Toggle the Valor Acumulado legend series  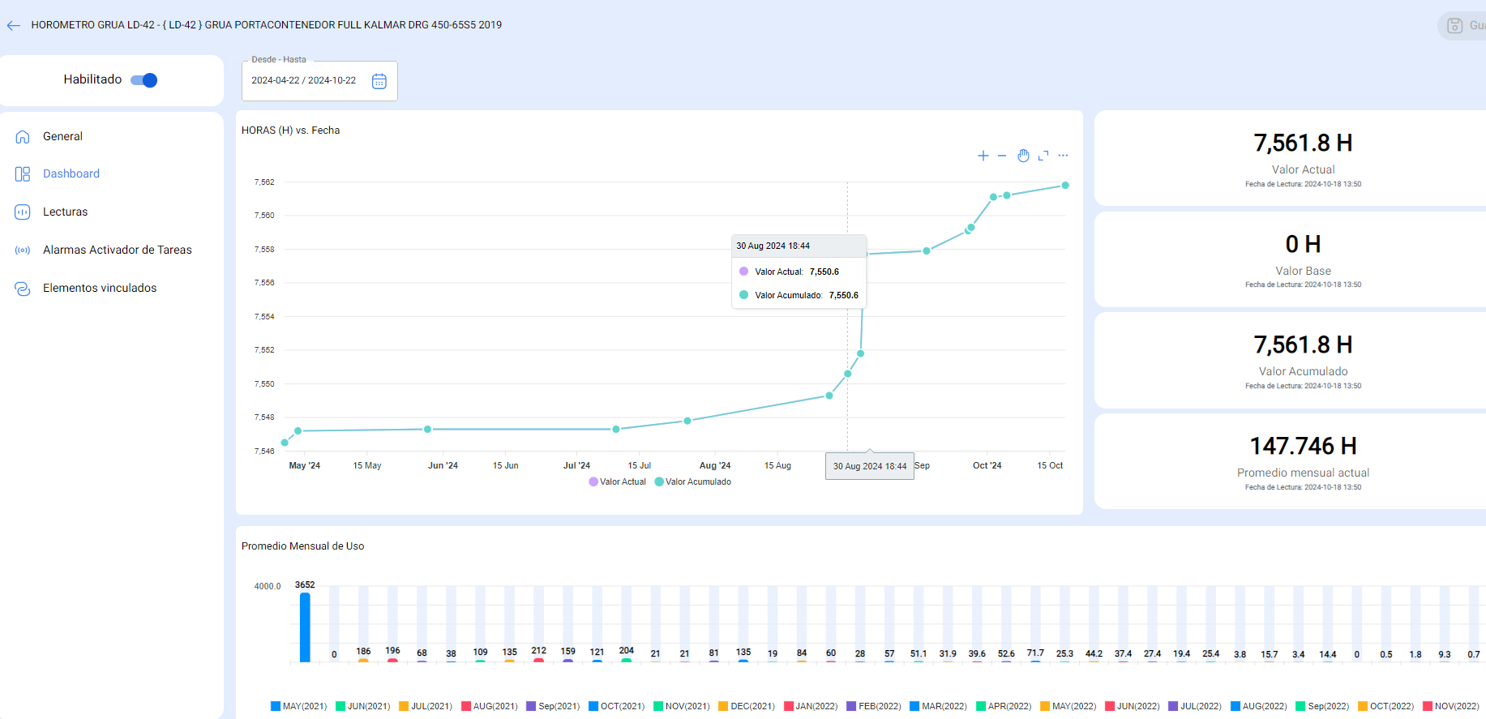pos(693,482)
